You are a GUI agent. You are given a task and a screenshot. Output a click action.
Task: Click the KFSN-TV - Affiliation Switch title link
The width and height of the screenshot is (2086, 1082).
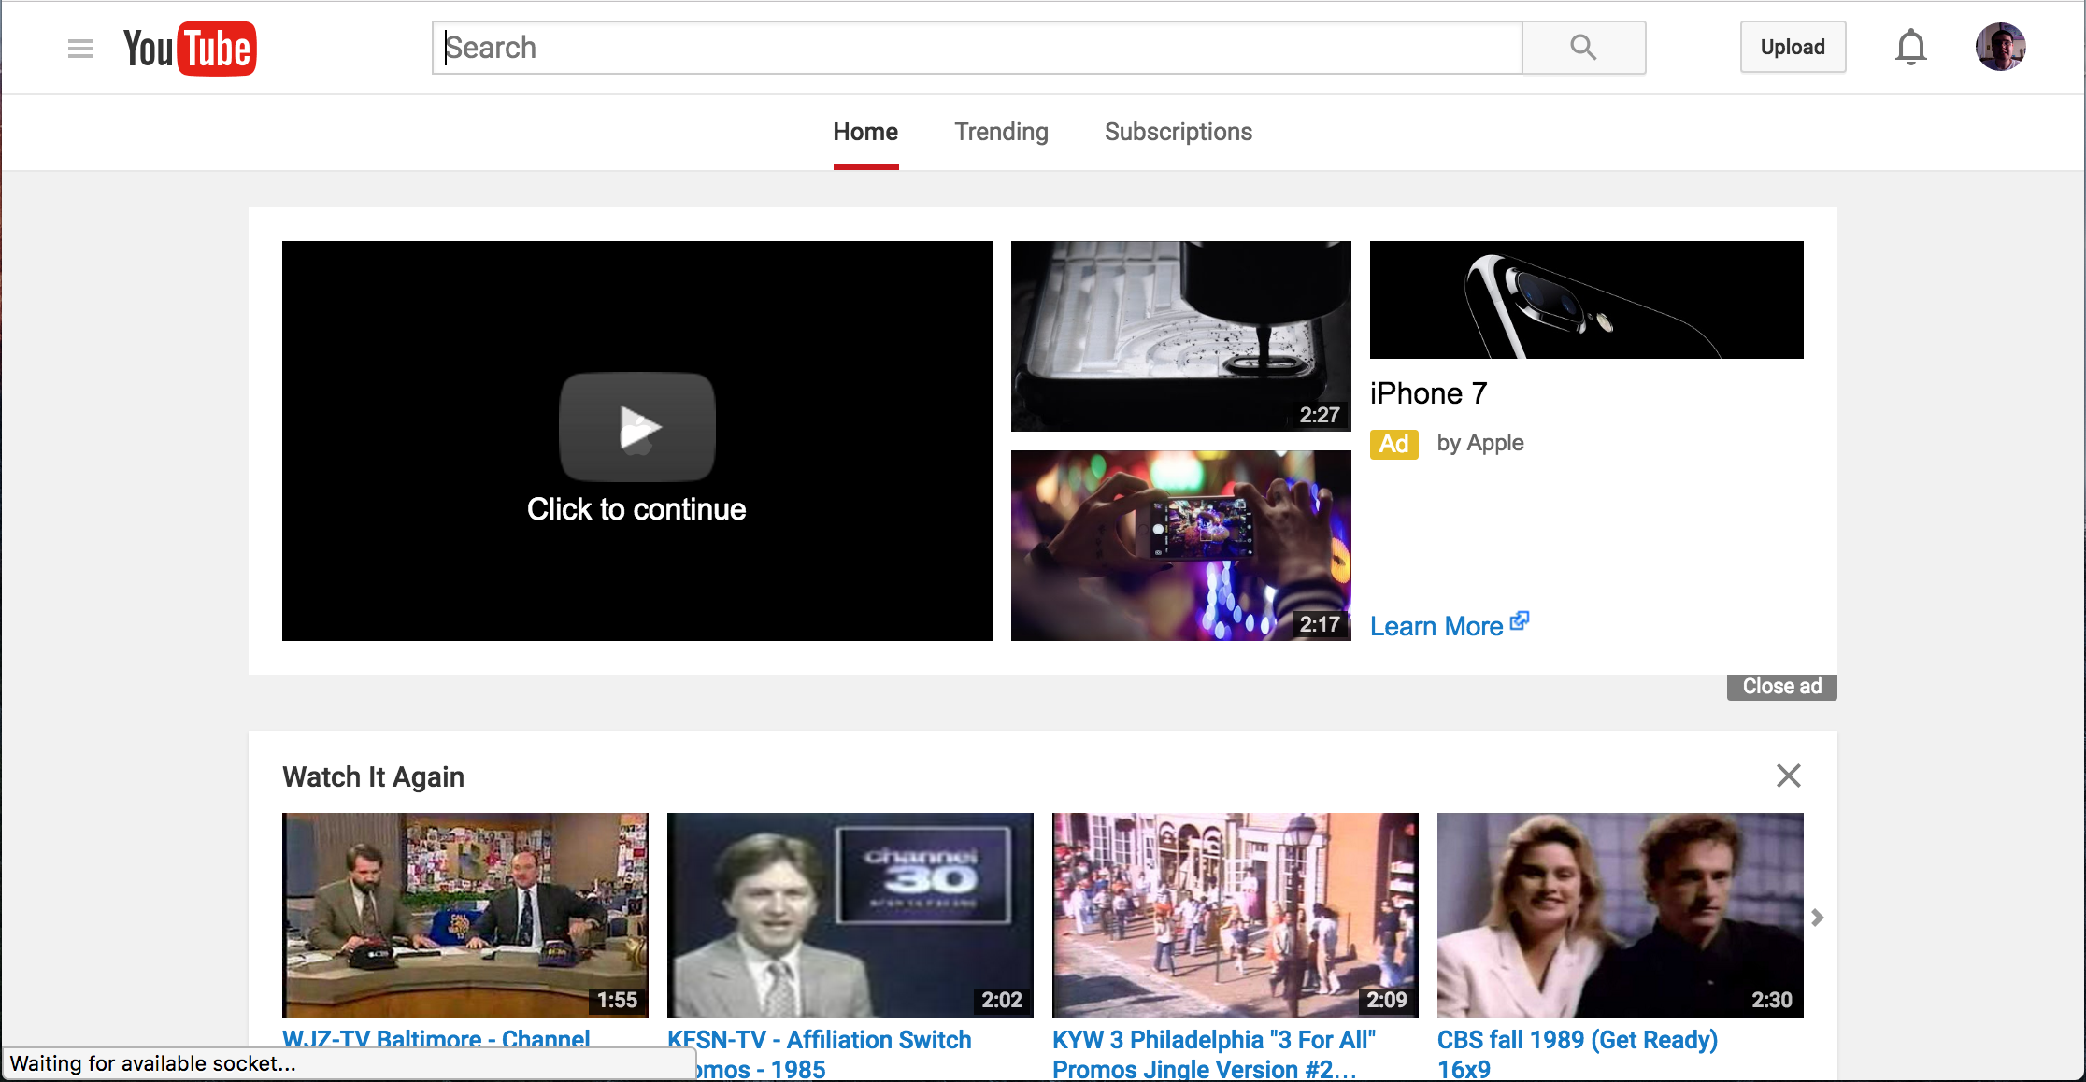click(x=820, y=1054)
